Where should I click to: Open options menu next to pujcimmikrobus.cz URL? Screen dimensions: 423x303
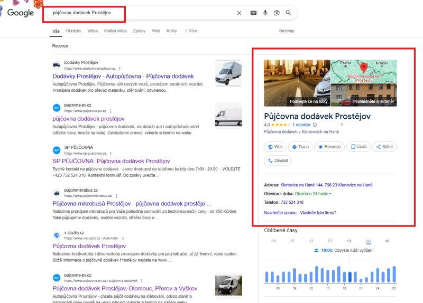pos(116,196)
